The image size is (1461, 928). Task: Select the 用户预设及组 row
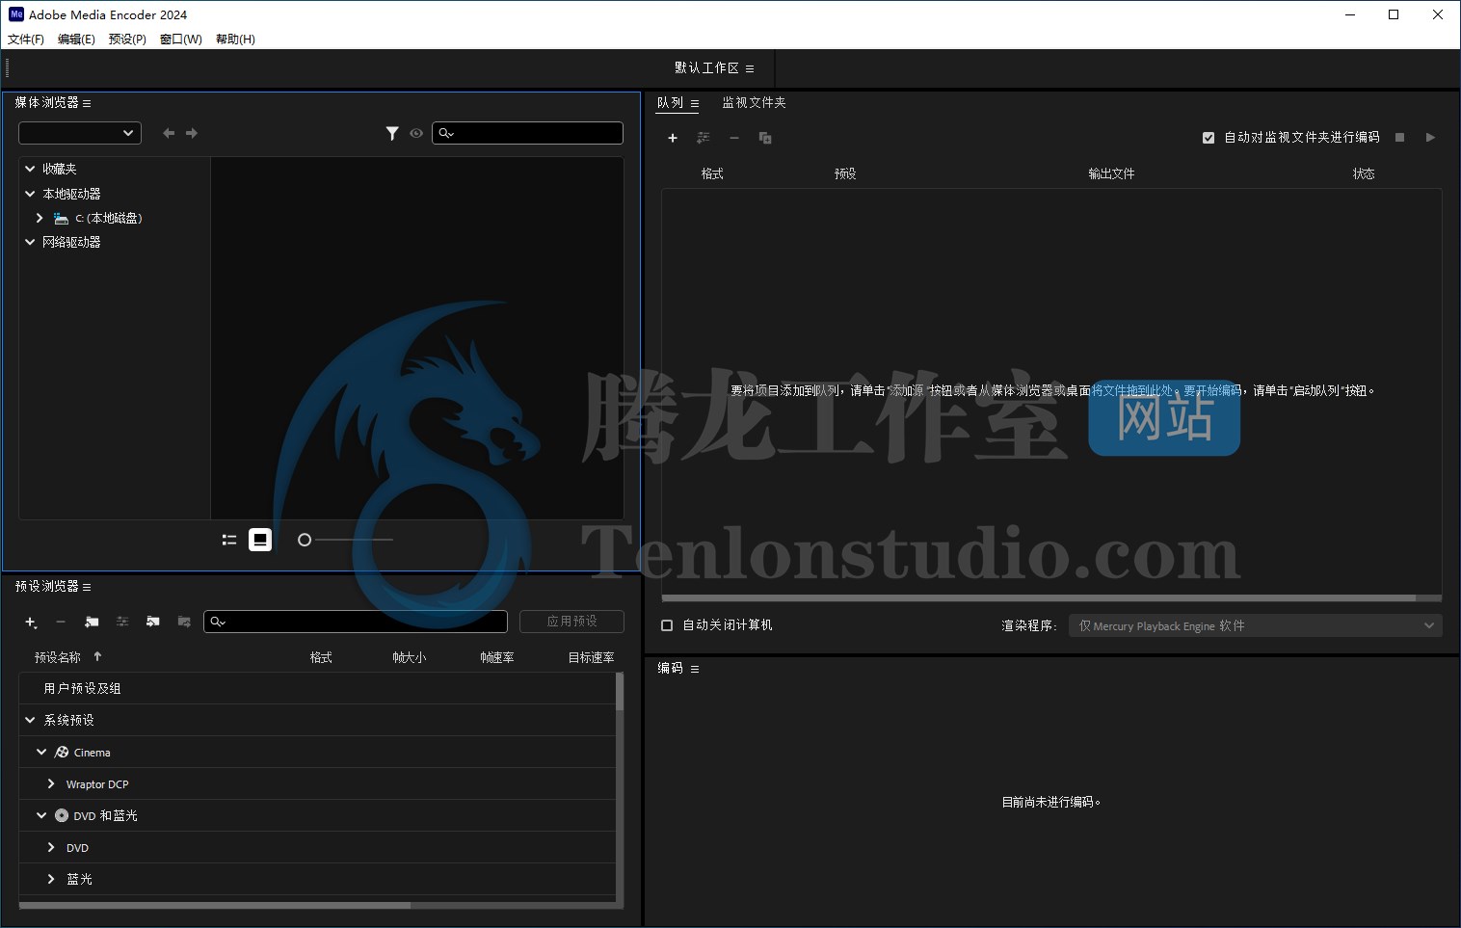coord(317,688)
